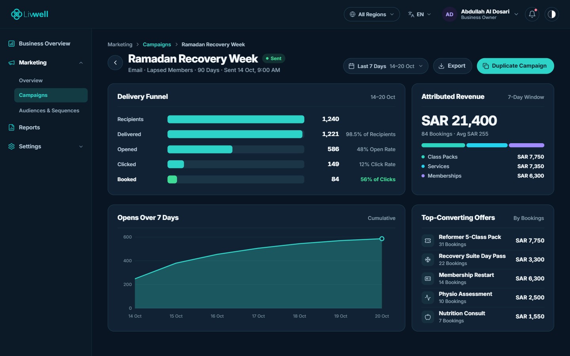Click the Memberships purple revenue segment

click(x=526, y=145)
